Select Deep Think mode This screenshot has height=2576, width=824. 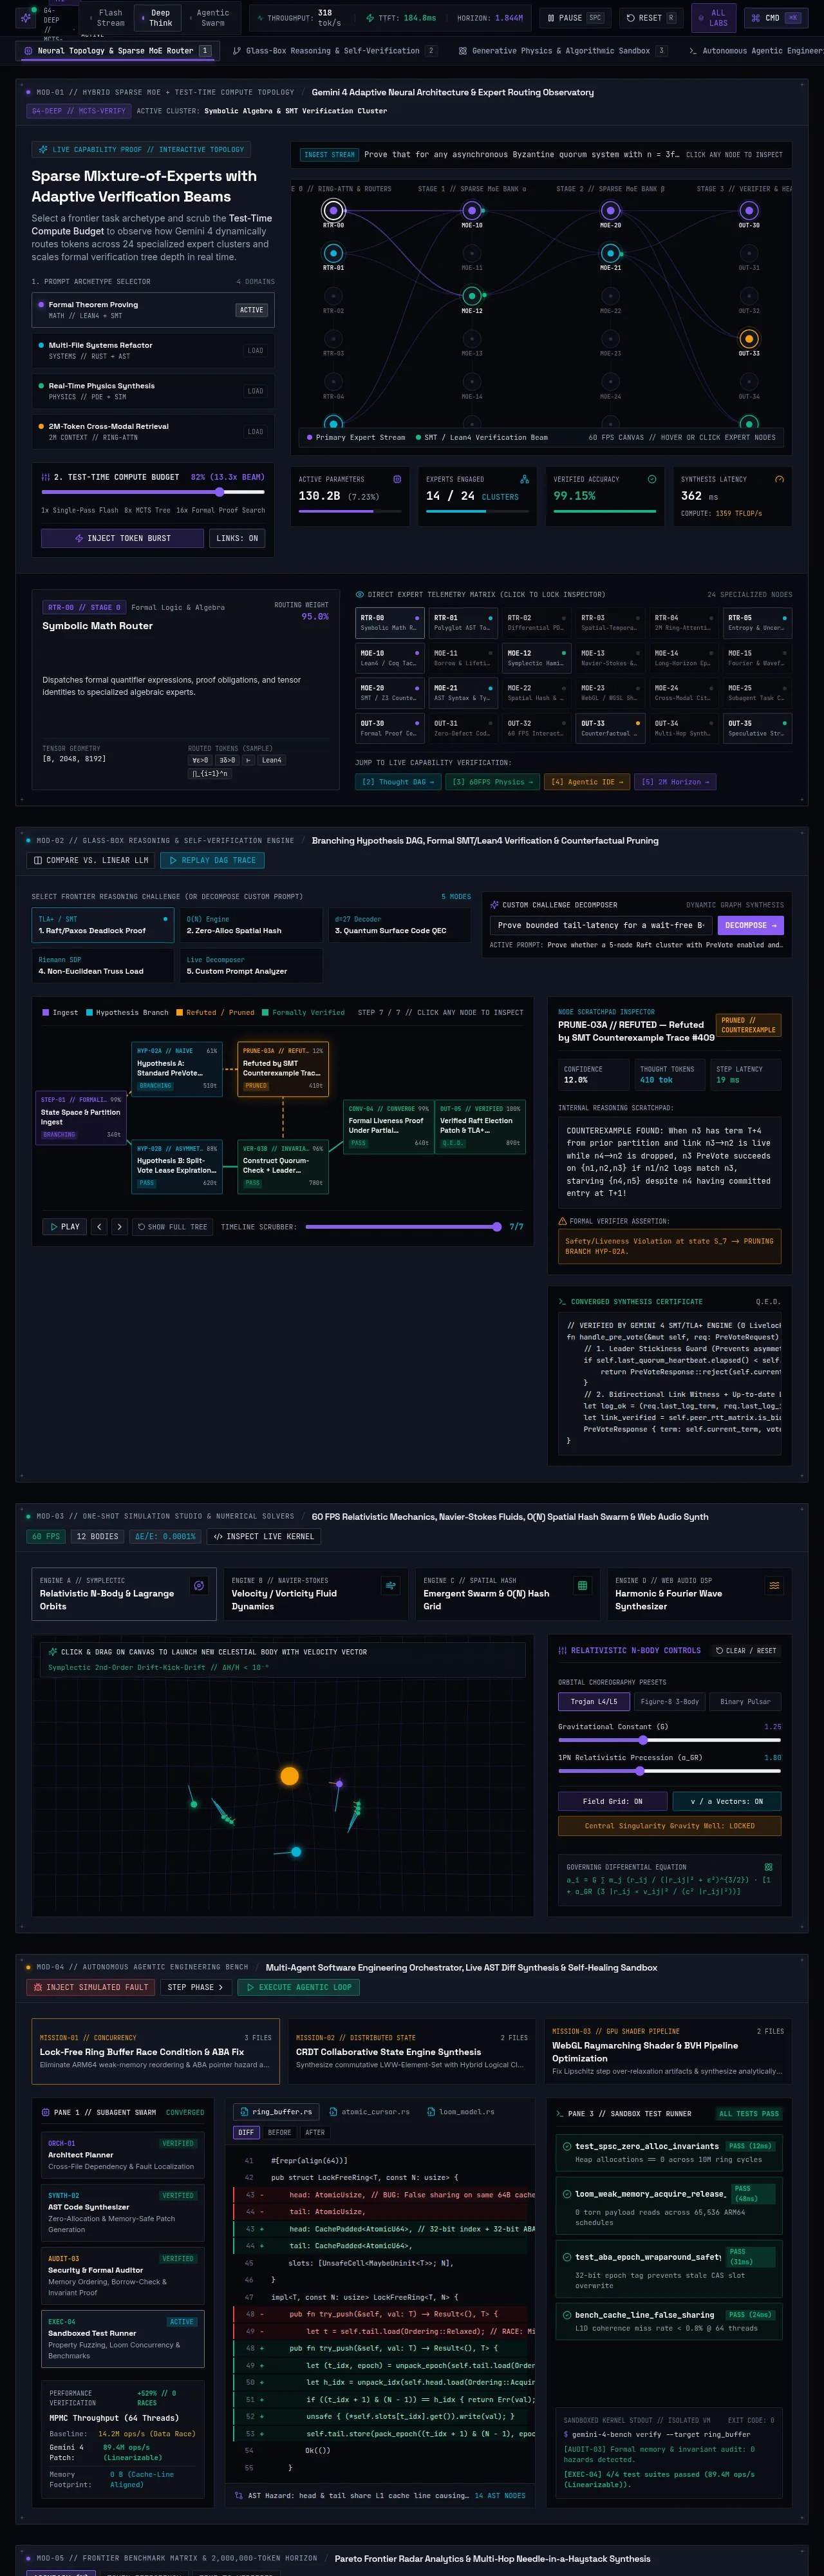pyautogui.click(x=157, y=18)
